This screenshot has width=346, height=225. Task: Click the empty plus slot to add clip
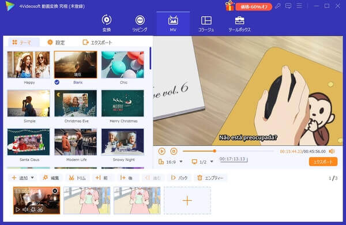click(x=187, y=200)
